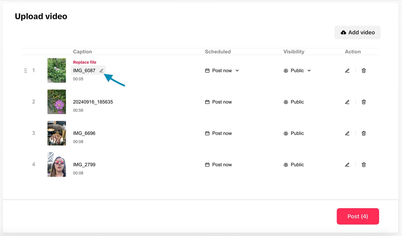This screenshot has width=402, height=236.
Task: Select the flower video thumbnail in row 2
Action: click(57, 102)
